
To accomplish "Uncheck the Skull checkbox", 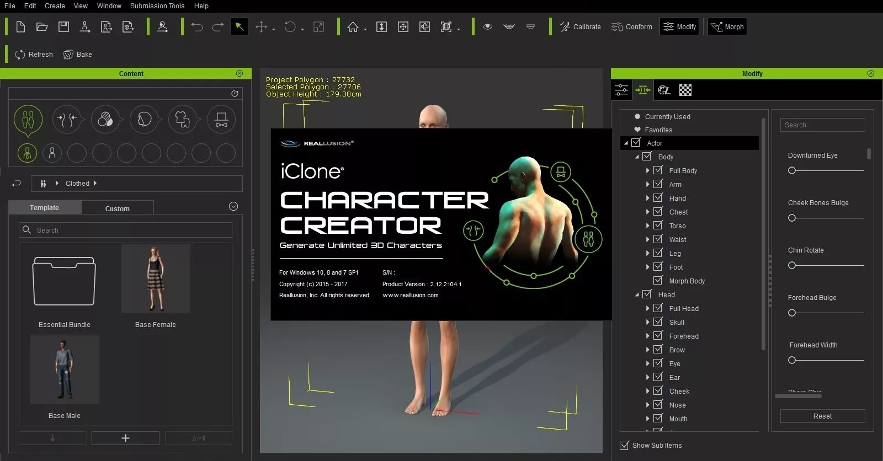I will coord(658,321).
